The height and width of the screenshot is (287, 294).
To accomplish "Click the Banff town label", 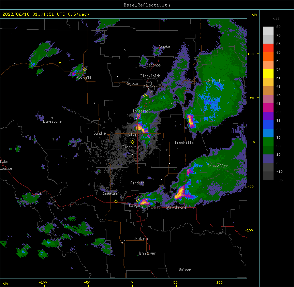I will pyautogui.click(x=42, y=193).
